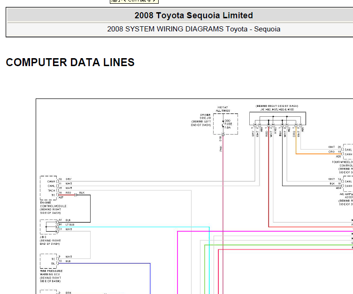Screen dimensions: 353x294
Task: Click the 'COMPUTER DATA LINES' heading
Action: (x=70, y=62)
